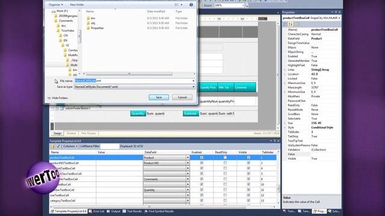The image size is (385, 216).
Task: Click the Subtotal label cell in designer footer
Action: pyautogui.click(x=191, y=113)
